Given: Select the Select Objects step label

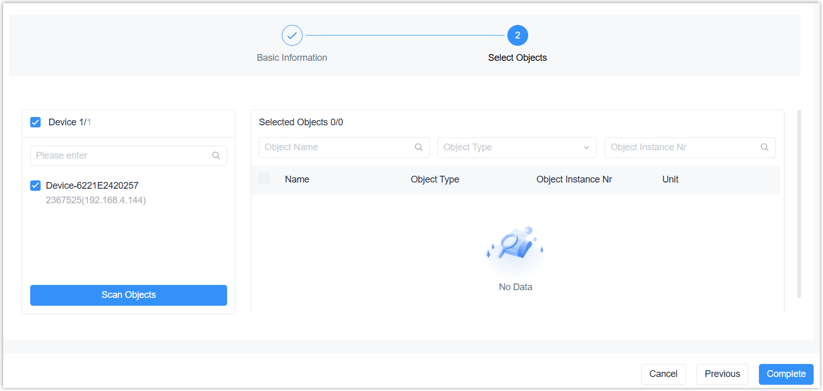Looking at the screenshot, I should (x=517, y=58).
